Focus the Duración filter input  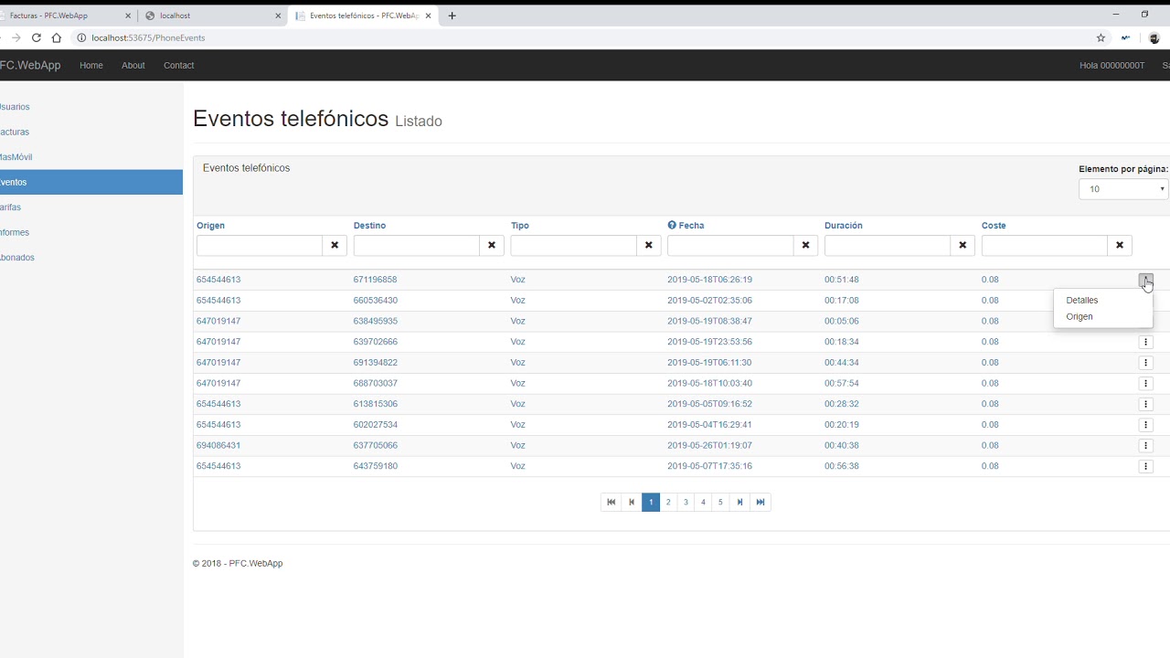888,245
